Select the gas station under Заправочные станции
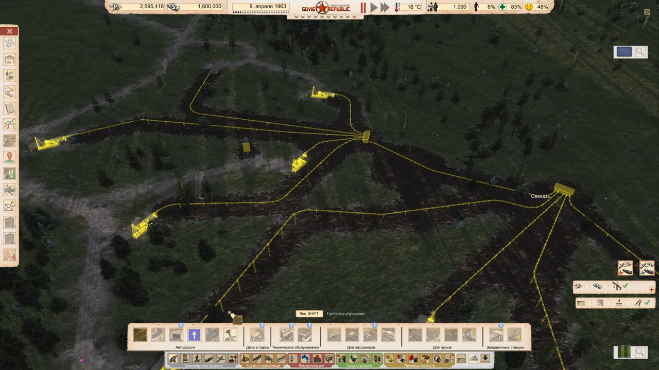The width and height of the screenshot is (659, 370). [x=496, y=335]
